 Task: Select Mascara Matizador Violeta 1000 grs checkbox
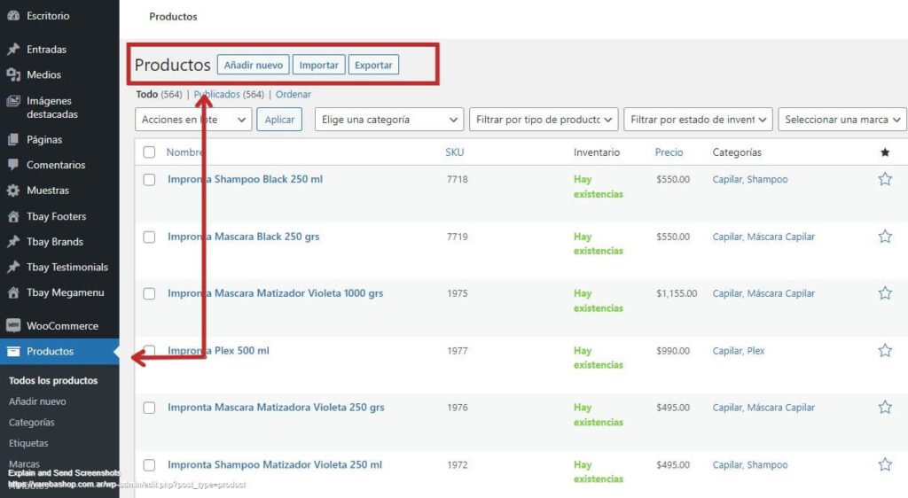149,293
